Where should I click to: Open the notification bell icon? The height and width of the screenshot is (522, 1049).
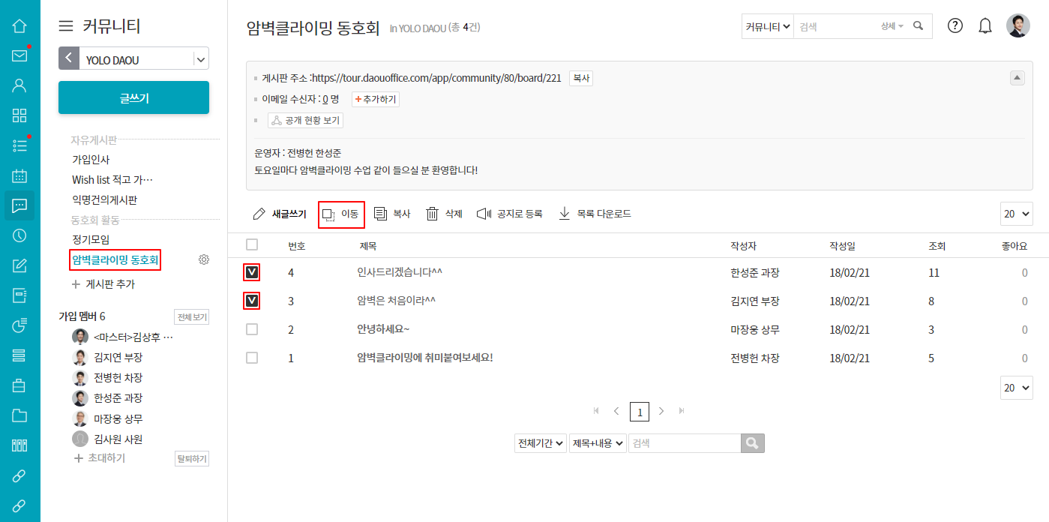click(985, 25)
